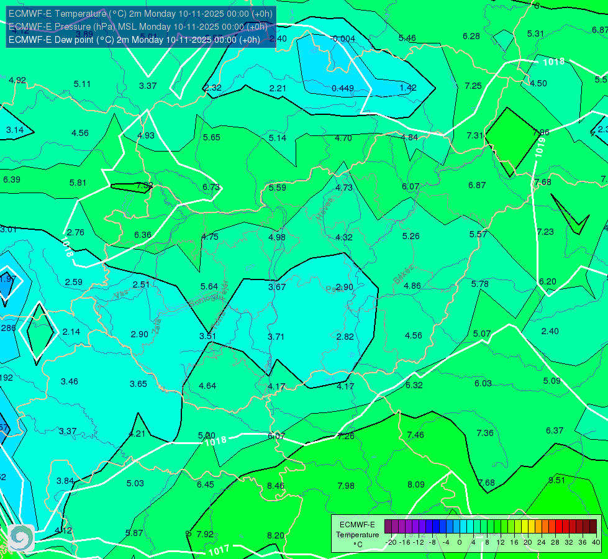The height and width of the screenshot is (559, 608).
Task: Click the 1019 isobar label
Action: pos(540,147)
